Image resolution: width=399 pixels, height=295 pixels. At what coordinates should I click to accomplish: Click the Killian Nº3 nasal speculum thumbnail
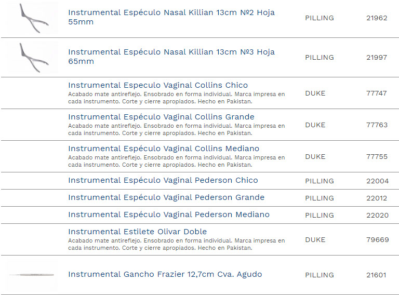point(32,57)
